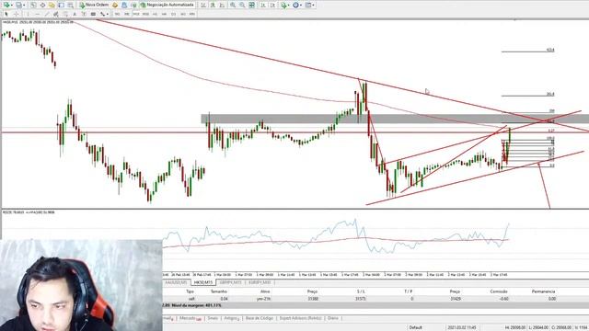589x331 pixels.
Task: Switch chart to bar chart style
Action: 203,5
